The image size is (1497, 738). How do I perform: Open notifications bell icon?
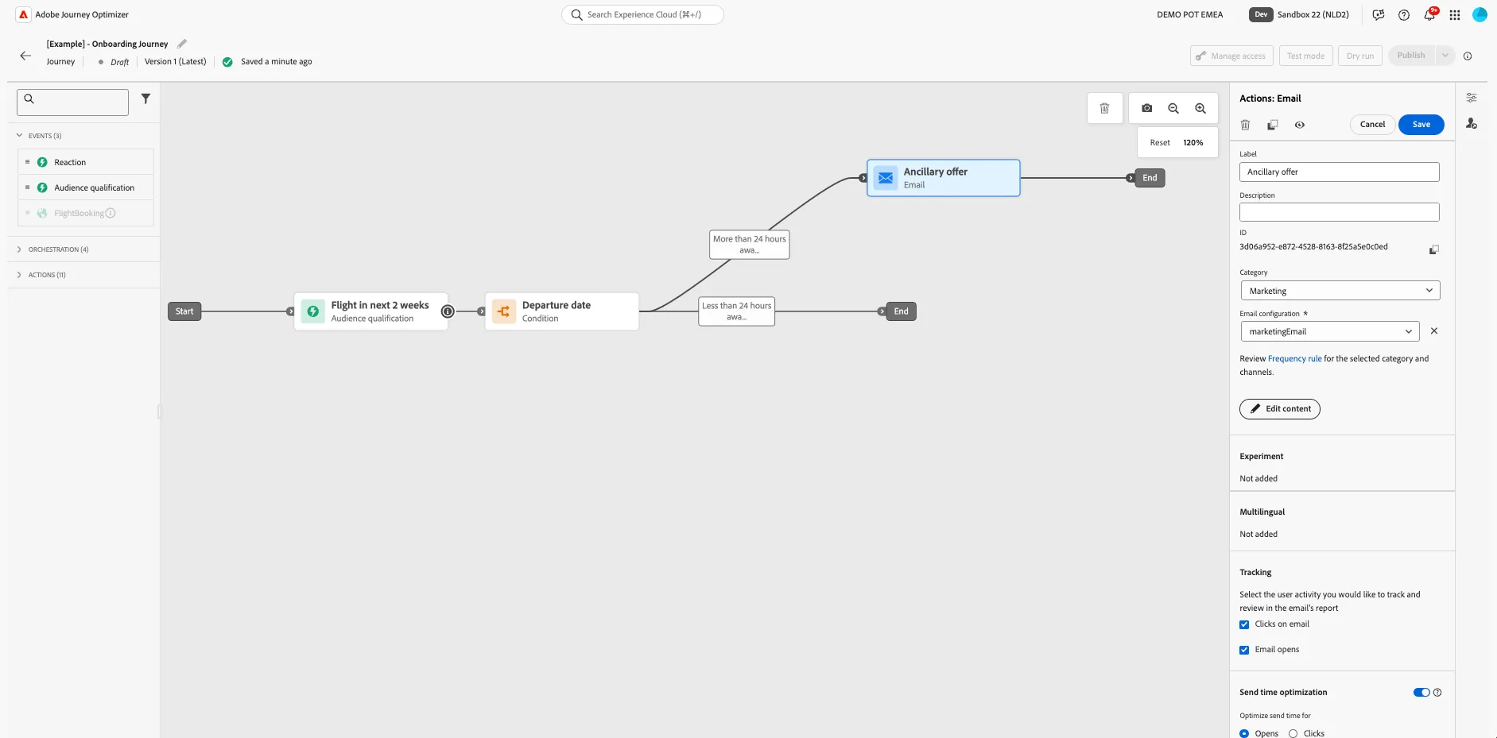pyautogui.click(x=1429, y=14)
